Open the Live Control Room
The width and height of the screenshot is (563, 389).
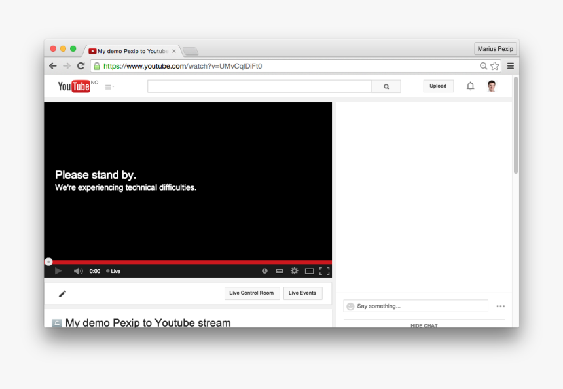point(251,293)
